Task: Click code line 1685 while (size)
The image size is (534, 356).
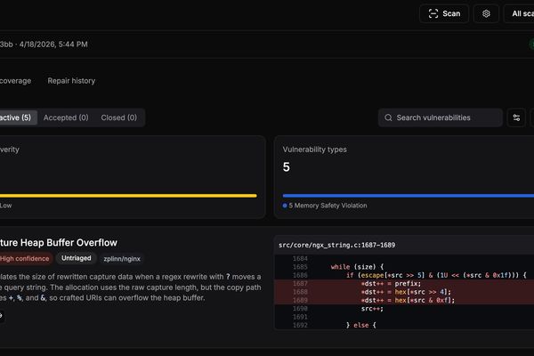Action: tap(404, 267)
